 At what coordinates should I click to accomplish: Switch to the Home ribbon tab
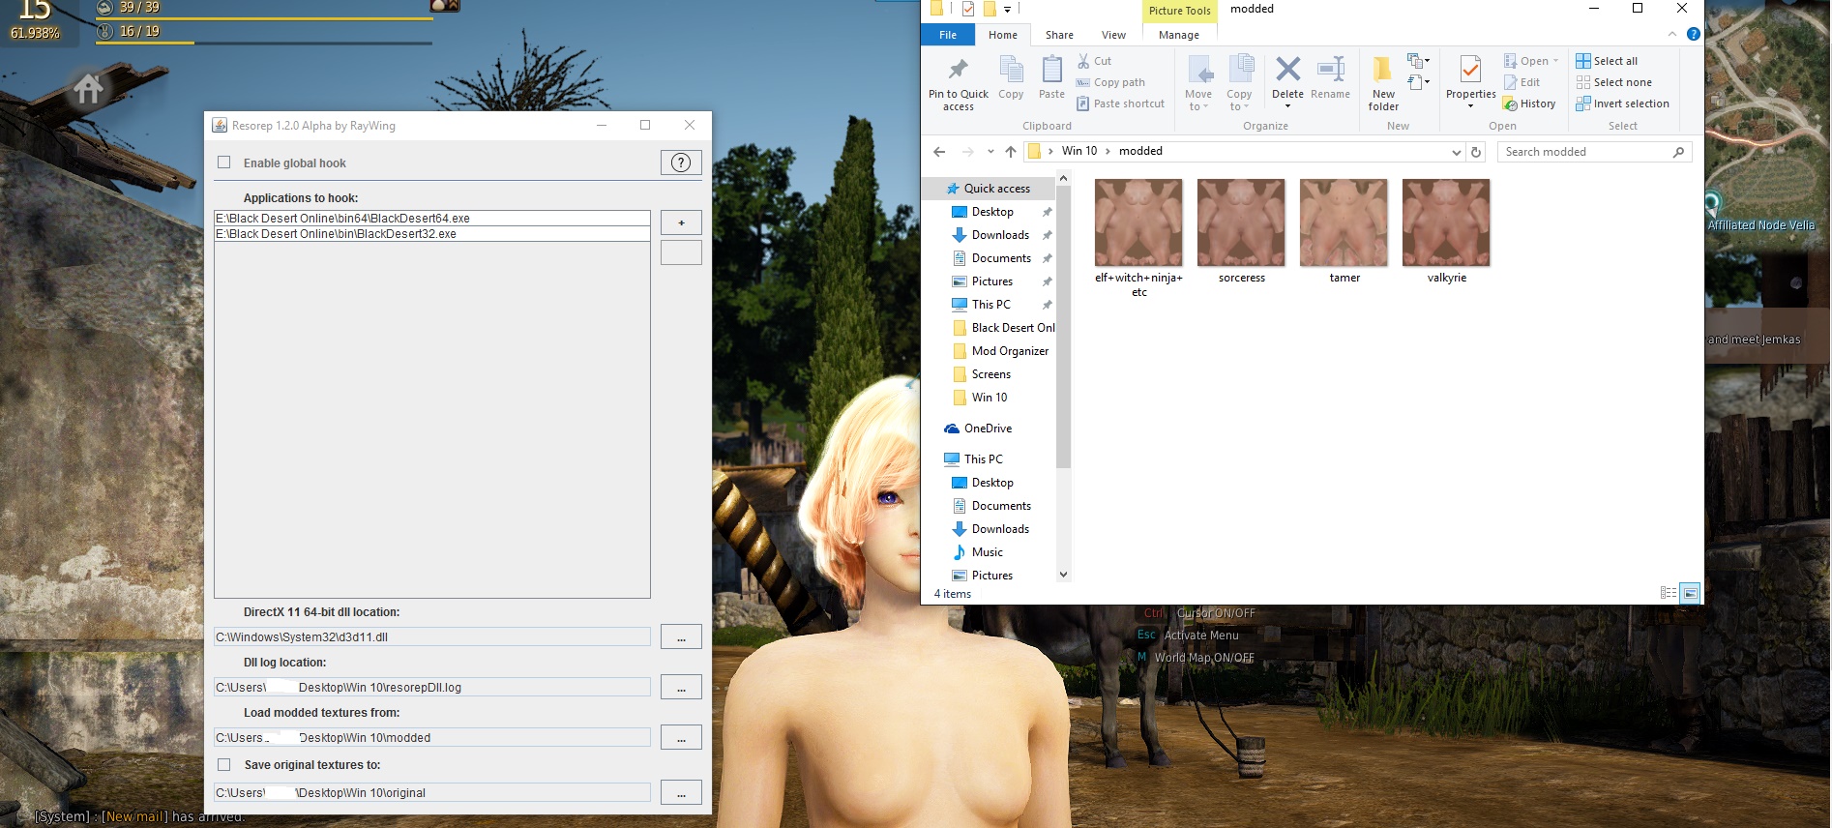click(1003, 35)
